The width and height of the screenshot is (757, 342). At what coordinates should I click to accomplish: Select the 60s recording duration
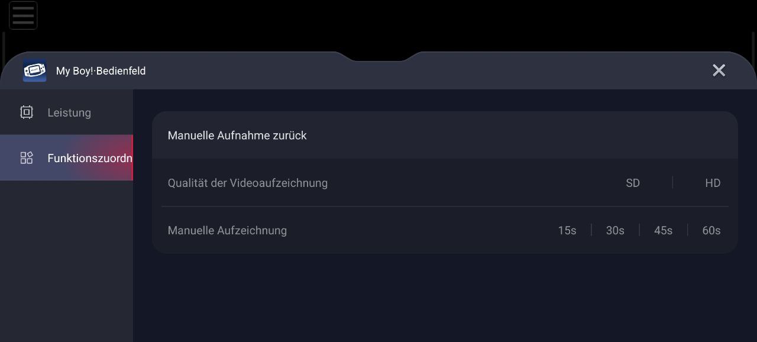coord(711,230)
